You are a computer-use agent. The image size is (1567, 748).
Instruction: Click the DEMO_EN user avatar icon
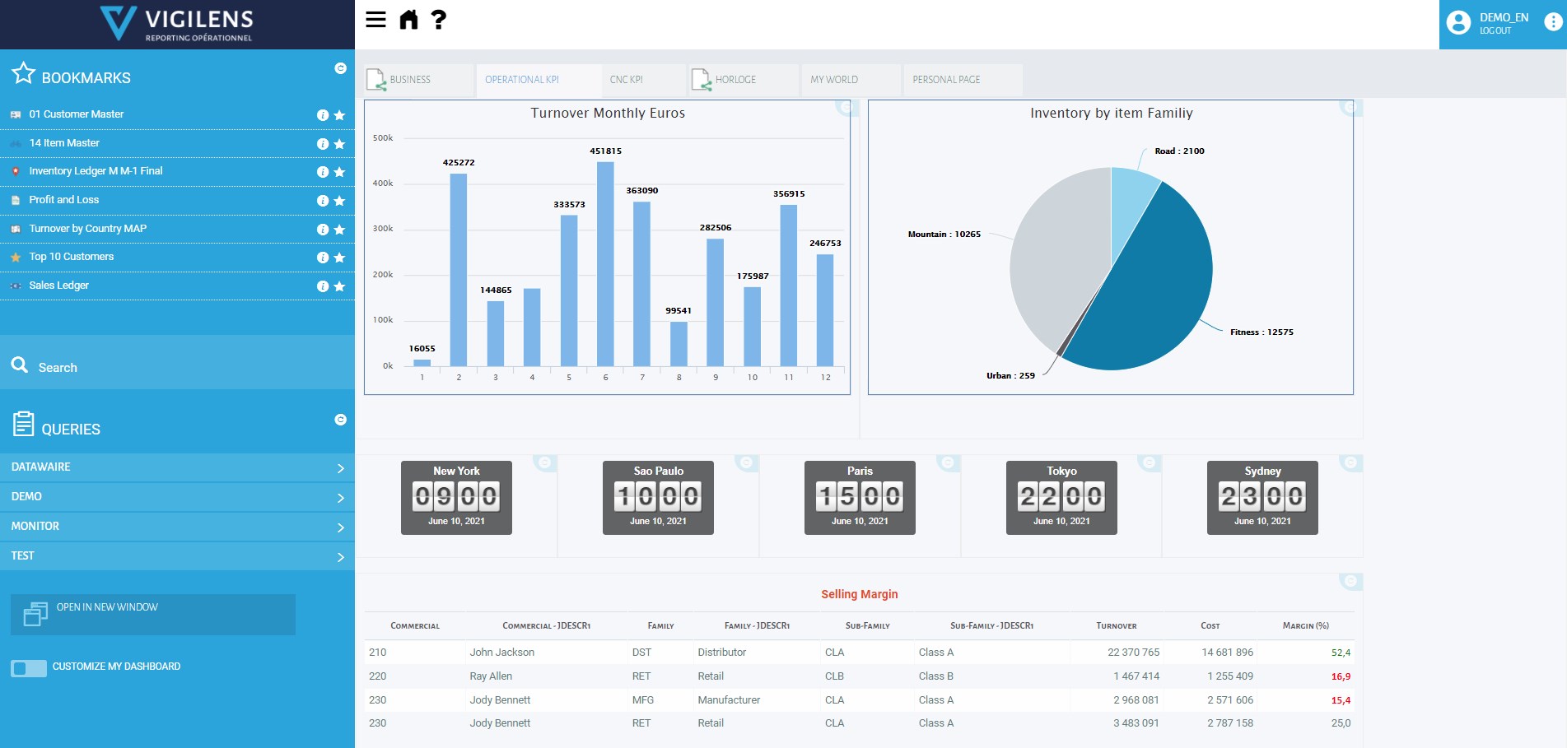click(1458, 23)
